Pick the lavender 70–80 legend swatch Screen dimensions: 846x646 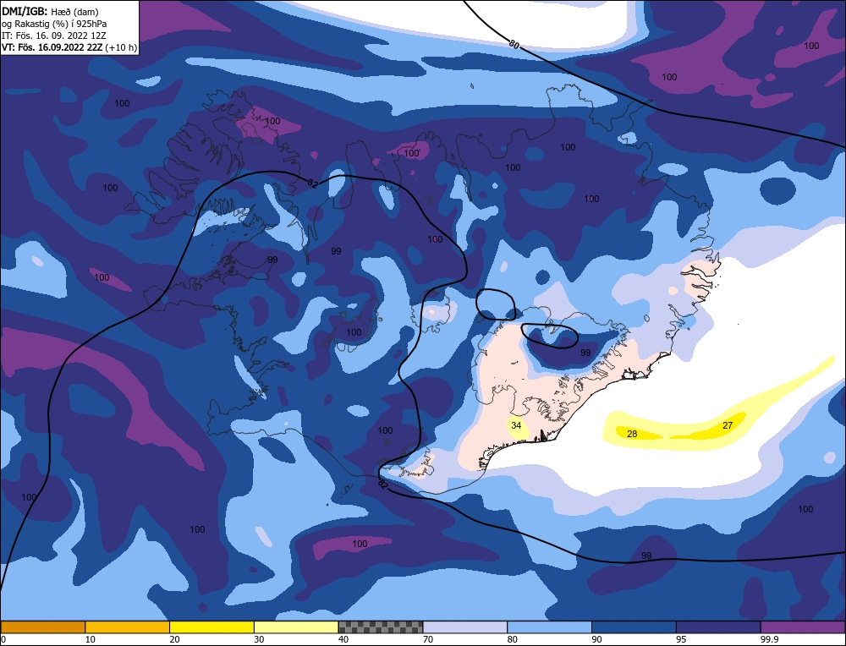click(x=465, y=627)
